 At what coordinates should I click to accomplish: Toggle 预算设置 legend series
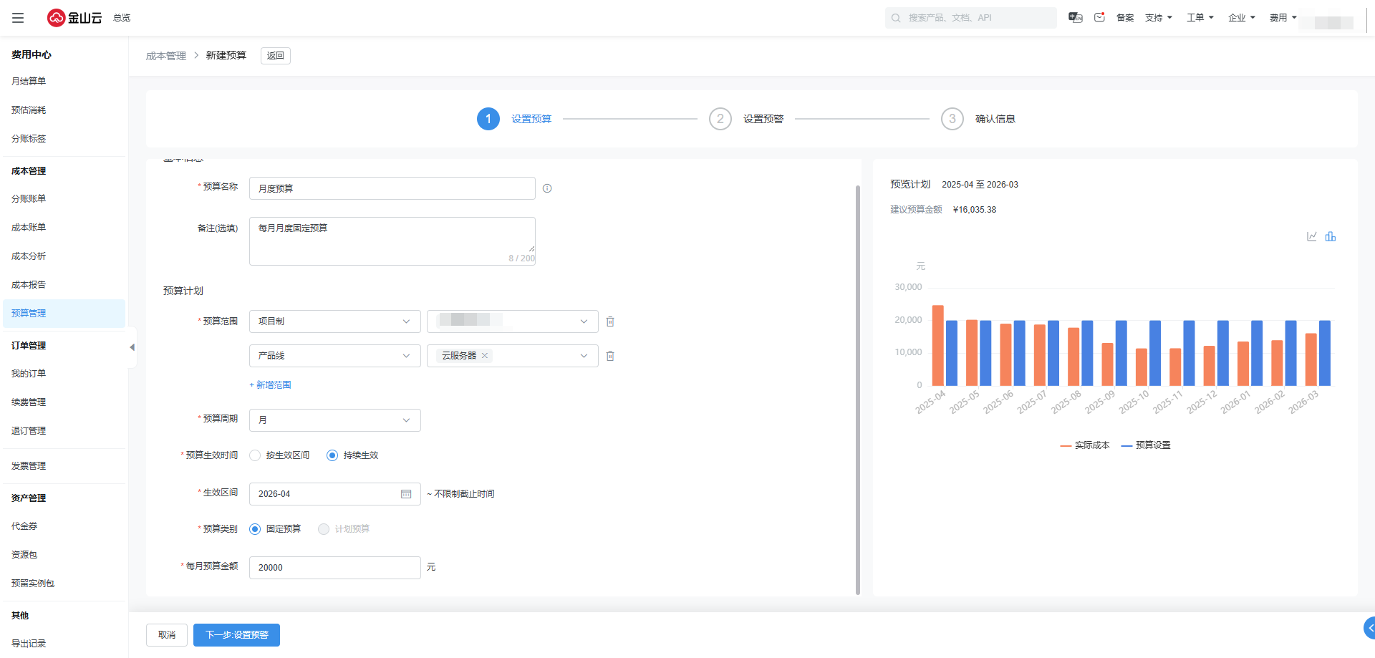(1146, 445)
